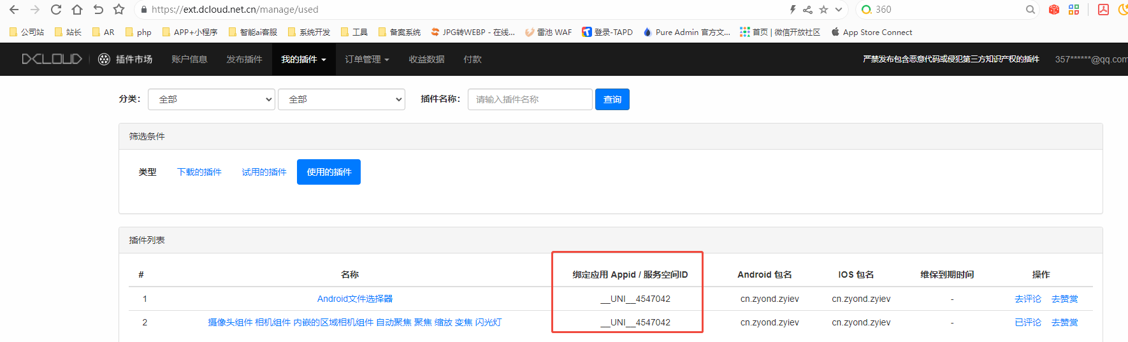
Task: Click the lightning speed mode icon
Action: tap(793, 10)
